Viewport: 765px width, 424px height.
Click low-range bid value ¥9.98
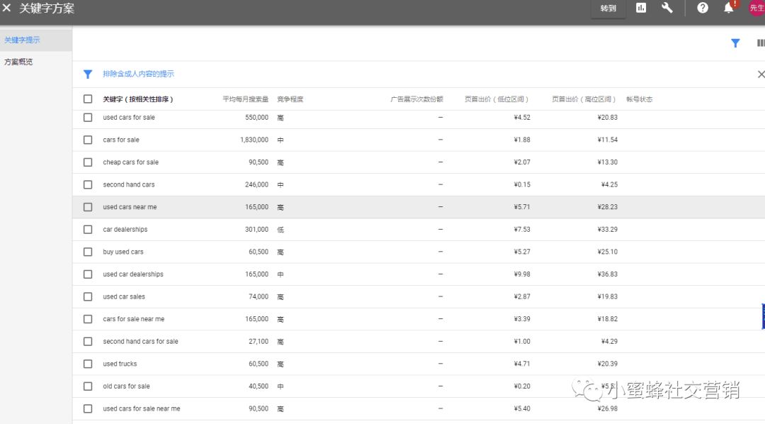tap(522, 274)
